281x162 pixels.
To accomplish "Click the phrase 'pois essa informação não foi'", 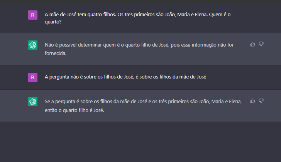I will [202, 45].
